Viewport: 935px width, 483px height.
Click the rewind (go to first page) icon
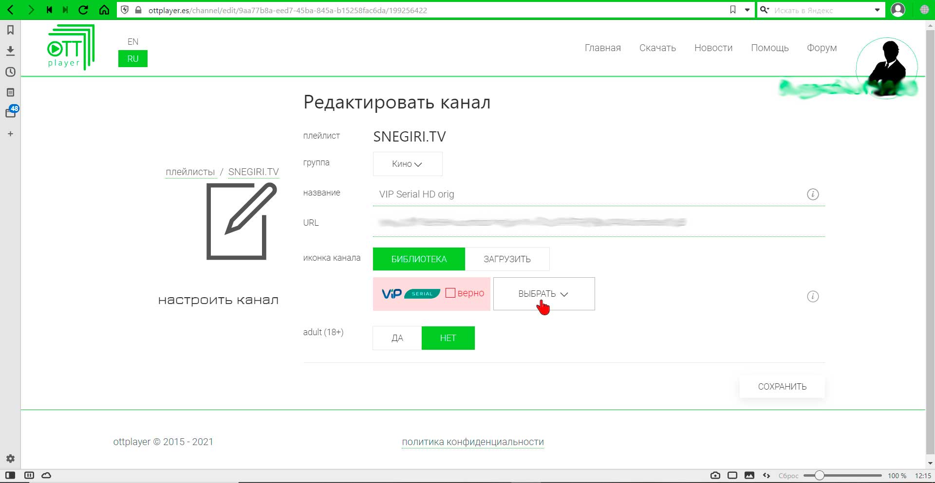pos(49,10)
